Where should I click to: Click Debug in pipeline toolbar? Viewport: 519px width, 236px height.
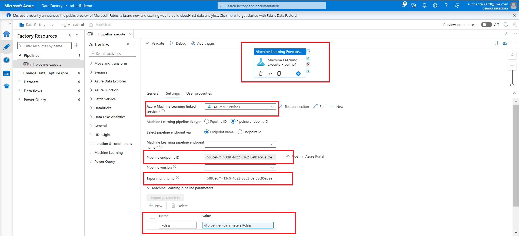pyautogui.click(x=178, y=43)
